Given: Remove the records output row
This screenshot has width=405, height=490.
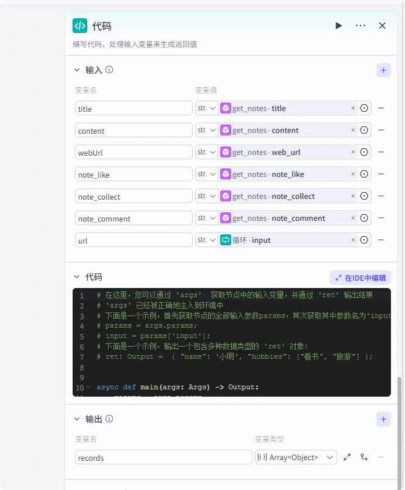Looking at the screenshot, I should (x=381, y=457).
